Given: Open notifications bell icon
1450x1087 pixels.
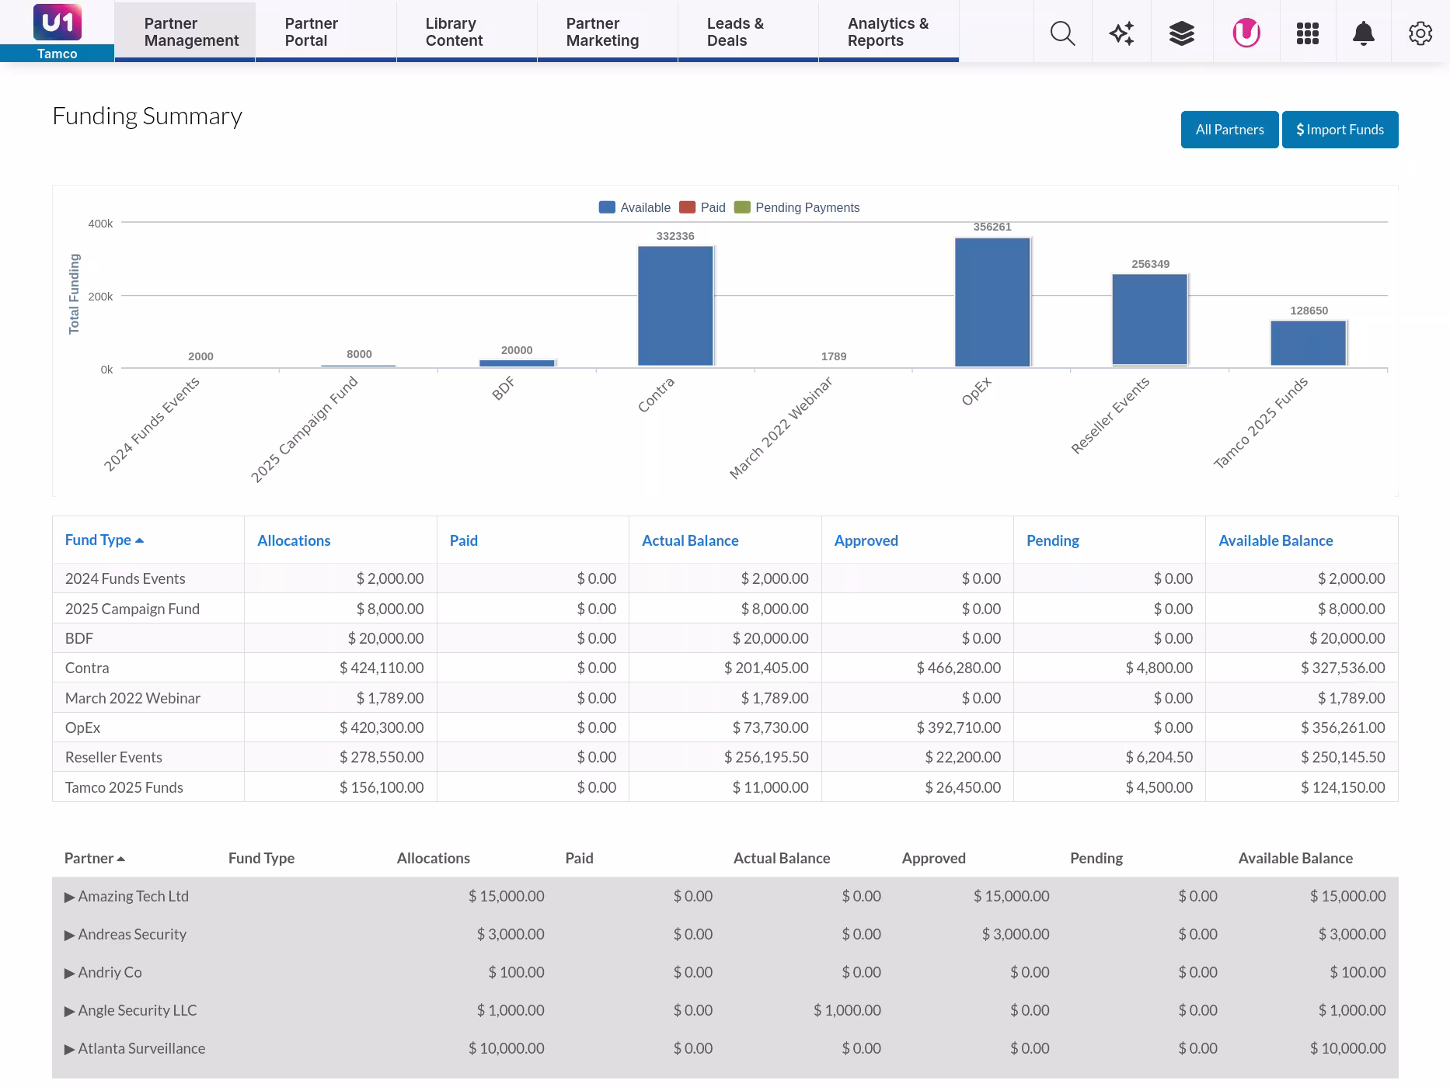Looking at the screenshot, I should [1363, 33].
